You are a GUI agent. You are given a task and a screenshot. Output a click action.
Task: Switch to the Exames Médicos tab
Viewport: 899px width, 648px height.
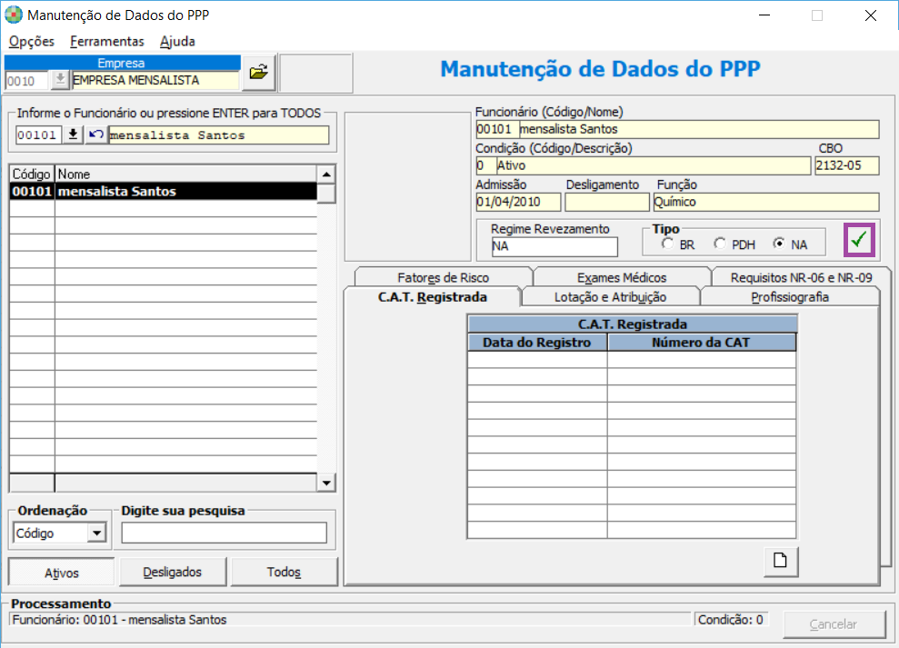tap(622, 277)
